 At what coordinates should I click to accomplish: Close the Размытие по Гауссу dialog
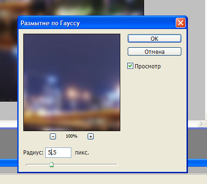point(180,23)
